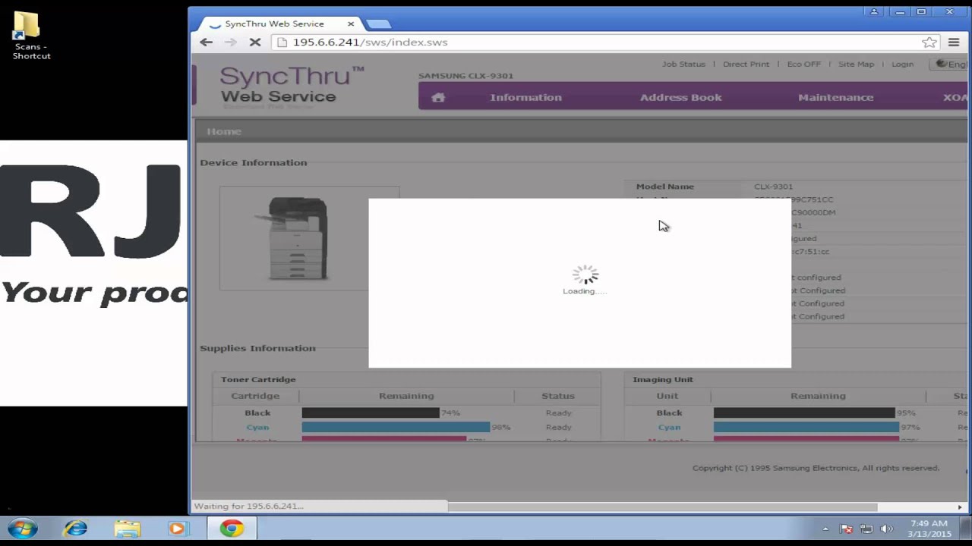Open the language dropdown
Image resolution: width=972 pixels, height=546 pixels.
point(951,64)
